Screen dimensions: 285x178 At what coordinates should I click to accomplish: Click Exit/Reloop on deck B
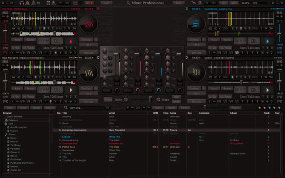click(x=225, y=48)
